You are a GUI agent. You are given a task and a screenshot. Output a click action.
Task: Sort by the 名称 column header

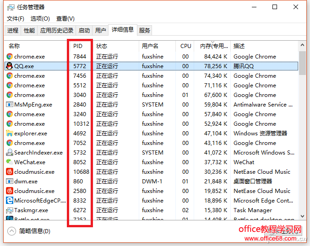coord(37,46)
